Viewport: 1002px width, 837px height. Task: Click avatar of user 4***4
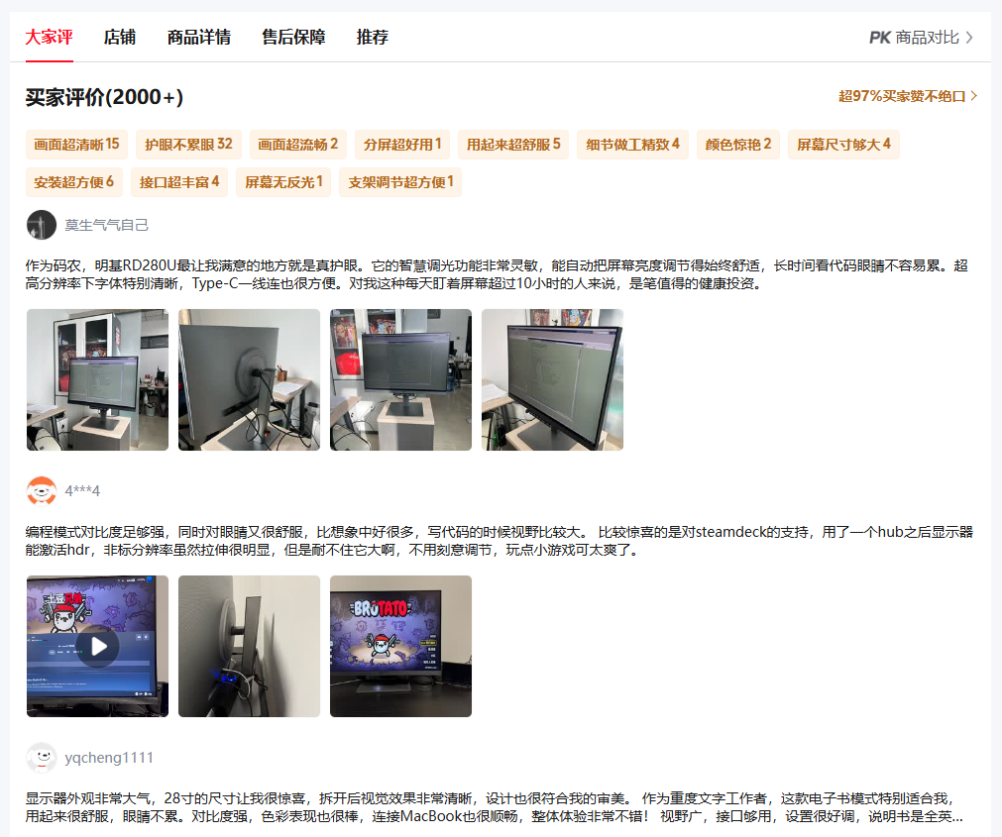pyautogui.click(x=42, y=491)
